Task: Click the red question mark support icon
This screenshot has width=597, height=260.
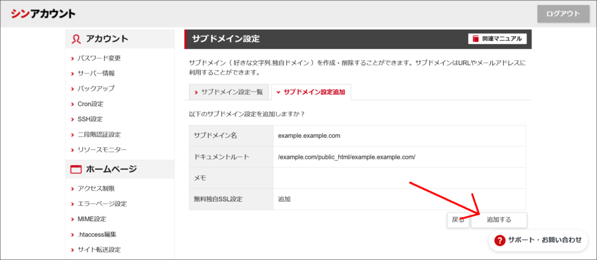Action: [500, 240]
